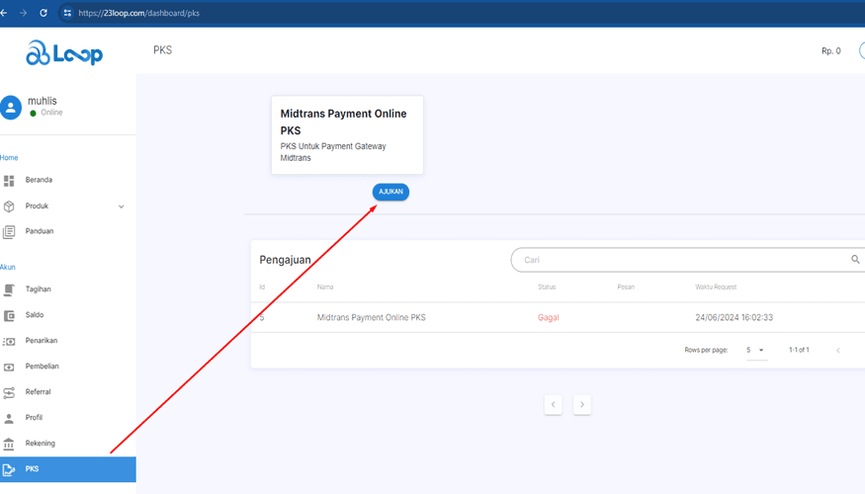Image resolution: width=865 pixels, height=494 pixels.
Task: Go to next page using pagination arrow
Action: click(x=582, y=404)
